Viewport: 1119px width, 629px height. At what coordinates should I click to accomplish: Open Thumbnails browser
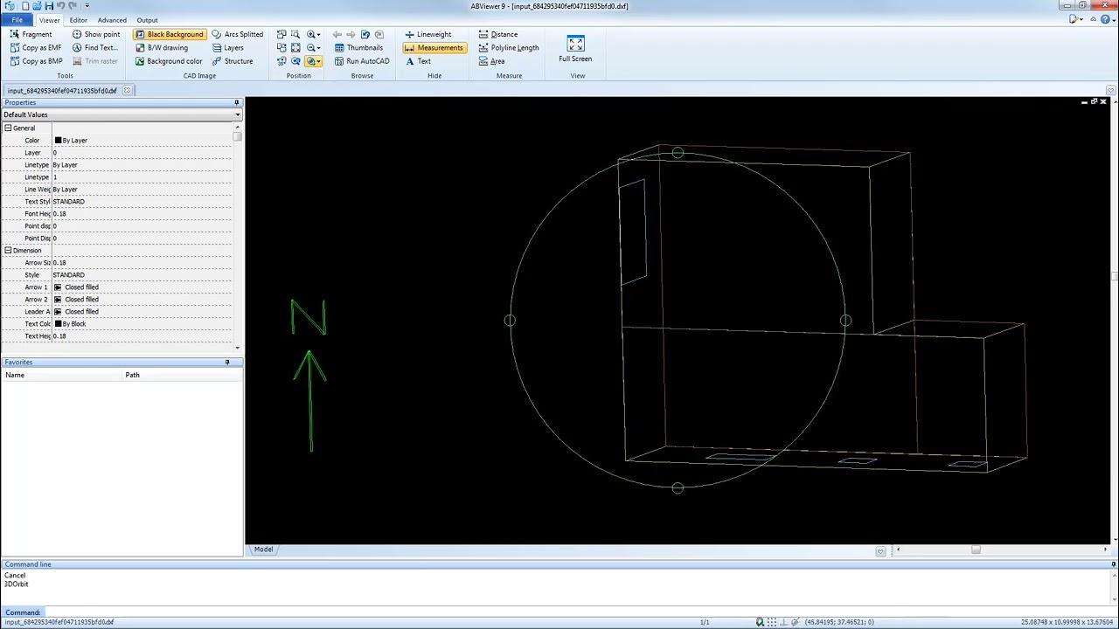(x=358, y=47)
